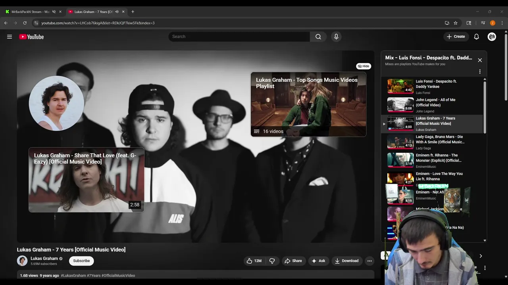508x285 pixels.
Task: Close the MrBackPackN Stream tab
Action: [x=60, y=11]
